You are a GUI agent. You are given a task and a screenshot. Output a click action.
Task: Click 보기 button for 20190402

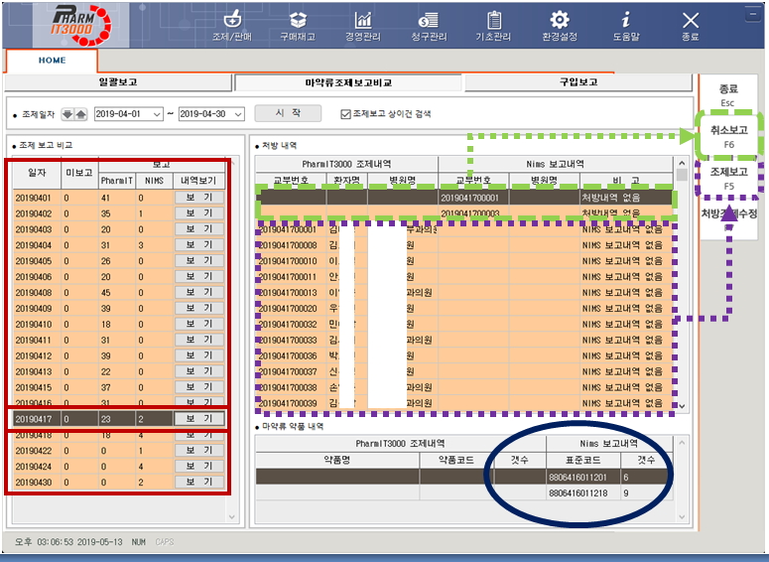click(199, 213)
